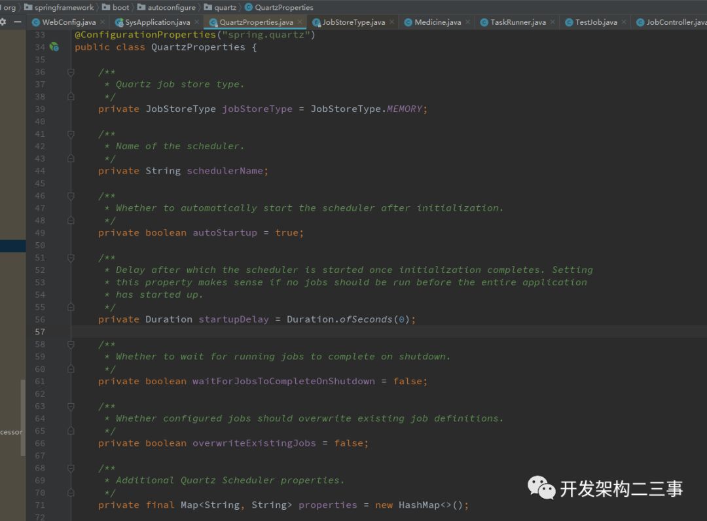Collapse the comment end fold marker at line 48
Screen dimensions: 707x521
[x=71, y=221]
